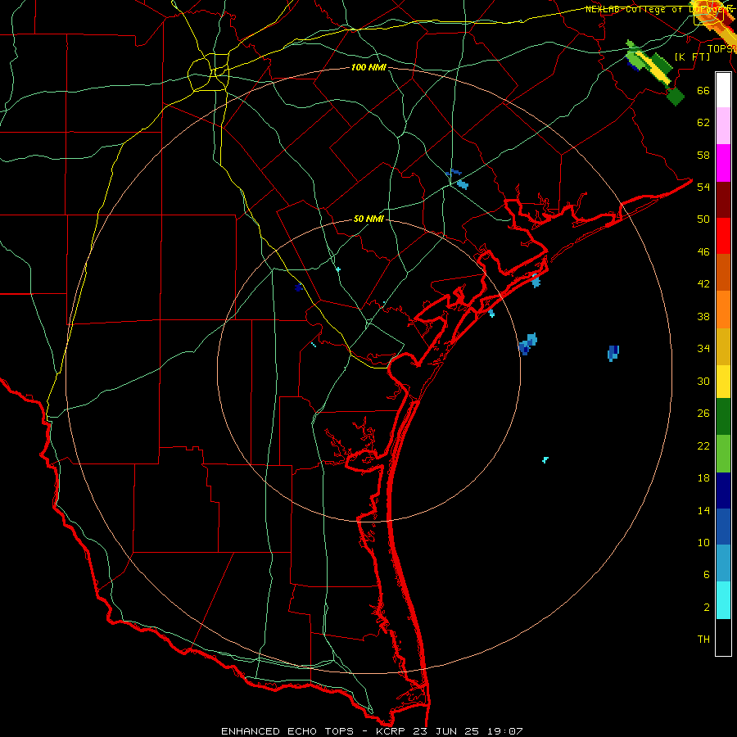Click the 10 legend value

coord(703,542)
